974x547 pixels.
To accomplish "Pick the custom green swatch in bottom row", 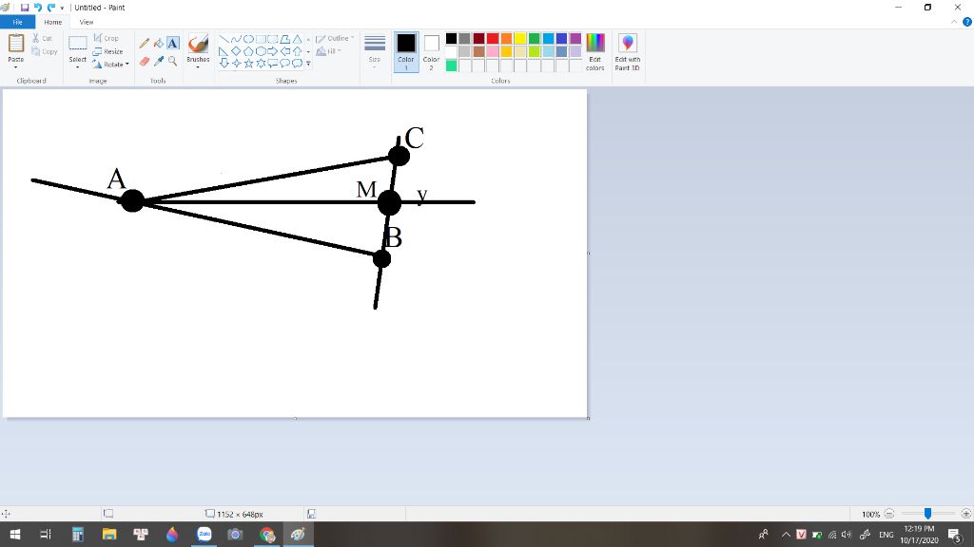I will click(x=452, y=66).
